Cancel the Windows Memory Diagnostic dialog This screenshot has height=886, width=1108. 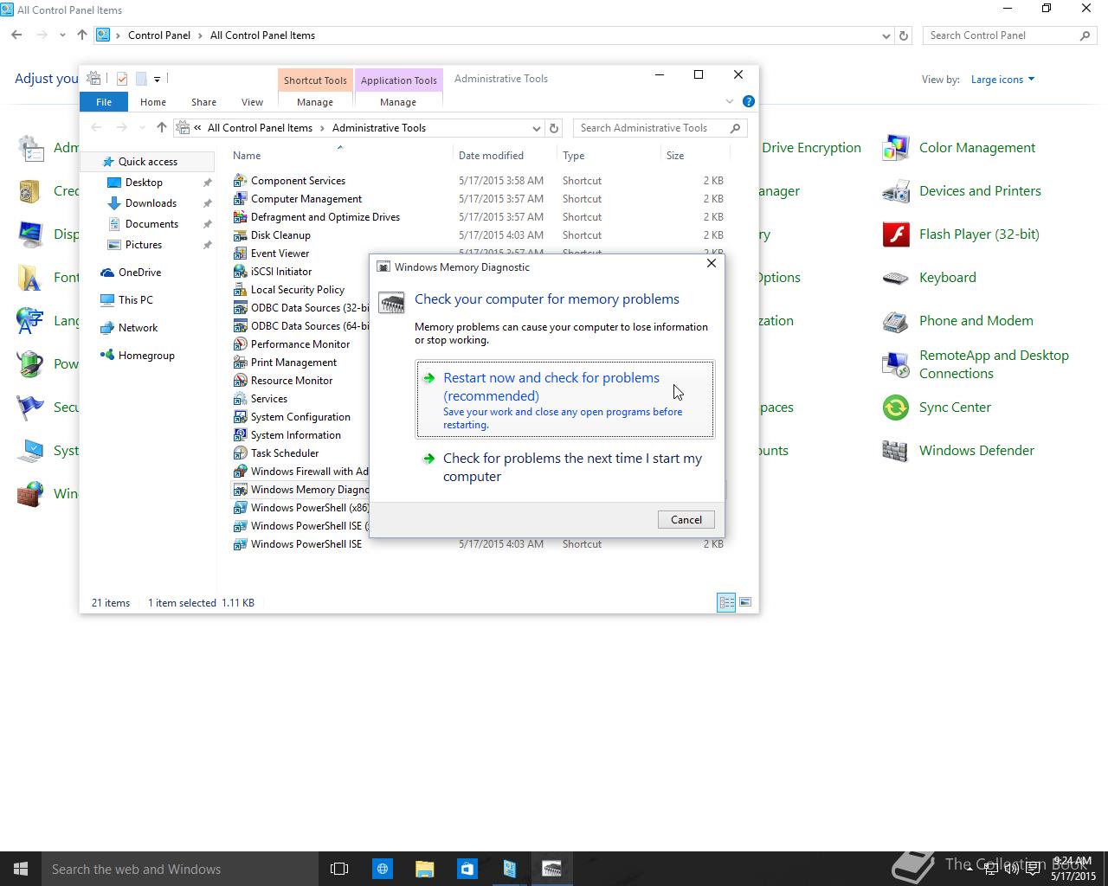(686, 519)
